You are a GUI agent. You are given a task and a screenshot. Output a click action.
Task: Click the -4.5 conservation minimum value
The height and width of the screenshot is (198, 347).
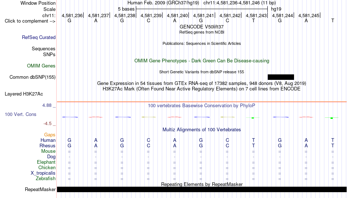coord(47,124)
